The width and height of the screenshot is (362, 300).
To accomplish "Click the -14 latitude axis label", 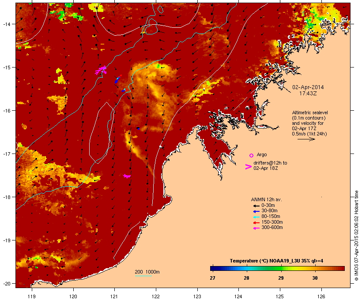I will pos(7,24).
